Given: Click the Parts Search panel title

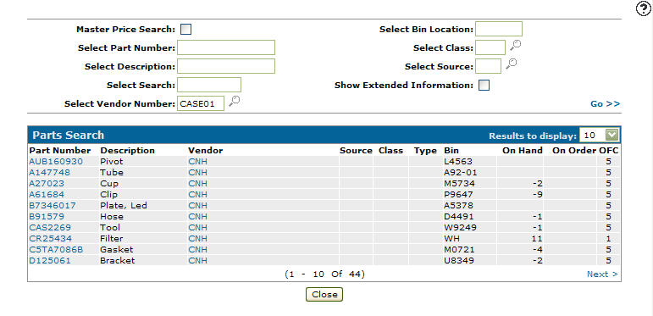Looking at the screenshot, I should (x=69, y=135).
